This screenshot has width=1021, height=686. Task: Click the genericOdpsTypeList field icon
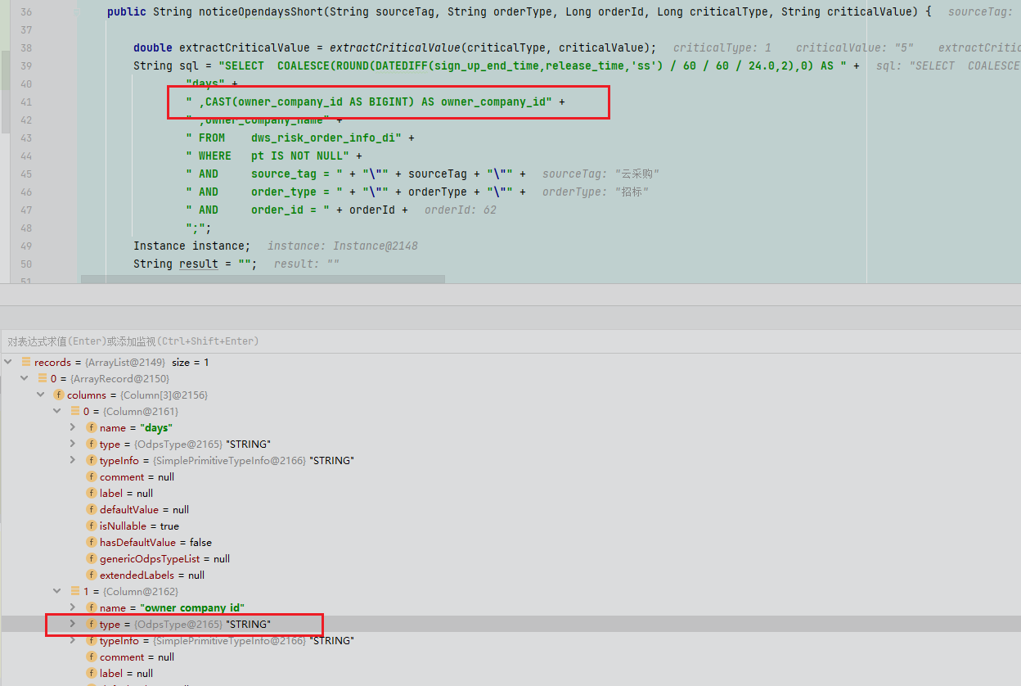(x=92, y=558)
